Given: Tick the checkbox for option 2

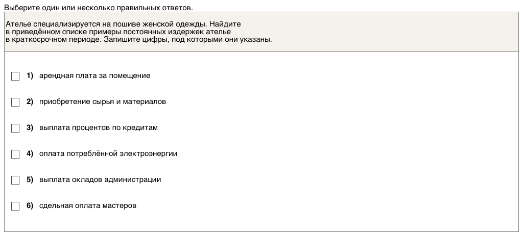Looking at the screenshot, I should coord(15,102).
